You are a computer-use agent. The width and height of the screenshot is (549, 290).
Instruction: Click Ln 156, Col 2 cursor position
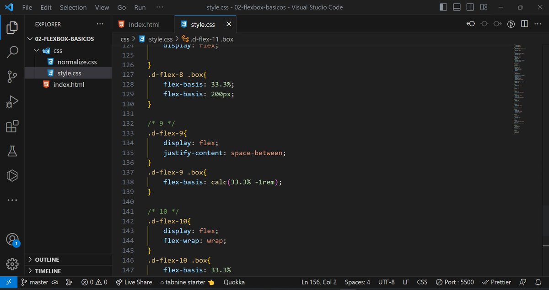click(319, 282)
